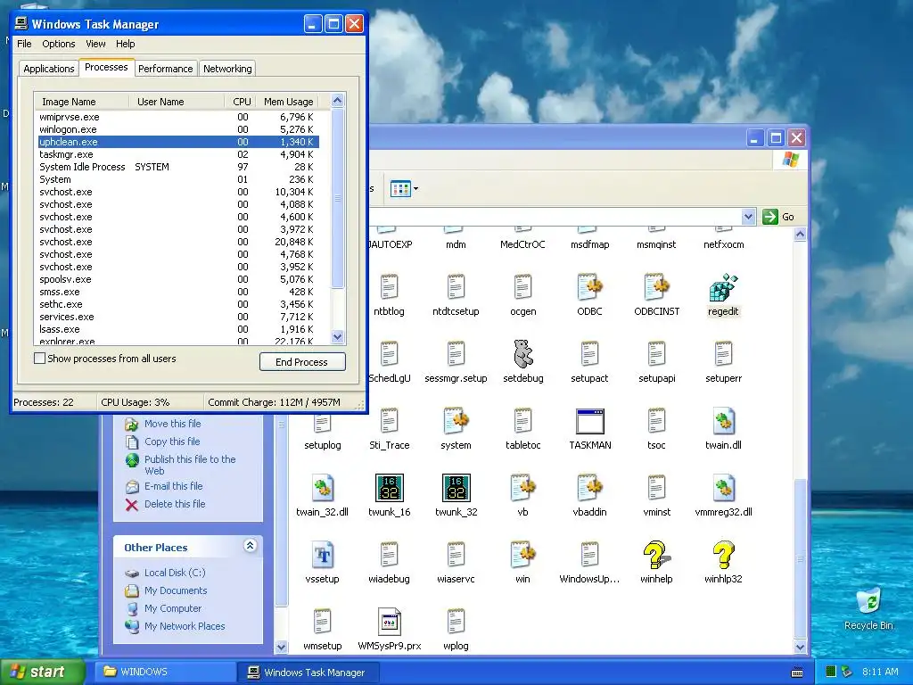The width and height of the screenshot is (913, 685).
Task: Click Explorer file pane scroll down arrow
Action: 800,647
